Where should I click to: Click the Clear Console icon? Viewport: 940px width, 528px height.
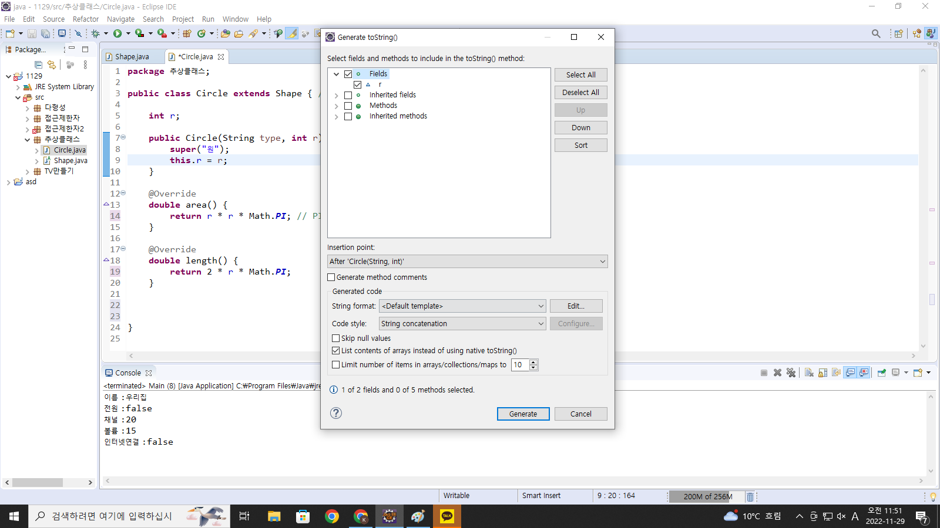click(809, 373)
